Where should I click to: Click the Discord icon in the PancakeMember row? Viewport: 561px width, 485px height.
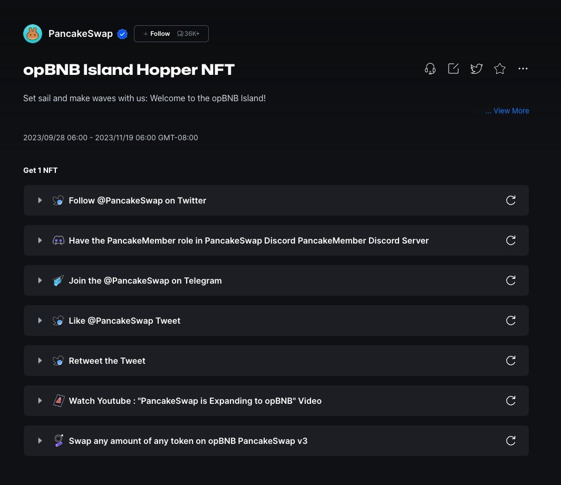(x=59, y=240)
